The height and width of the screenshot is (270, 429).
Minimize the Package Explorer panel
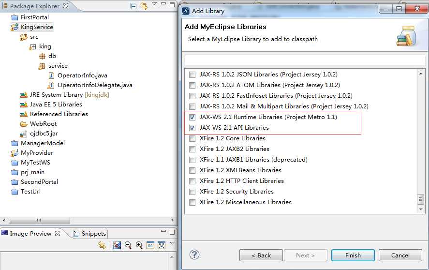(163, 4)
